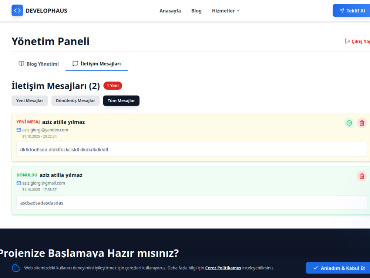Click the Teklif Al button
Screen dimensions: 370x278
point(352,11)
